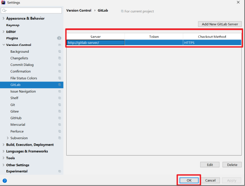Click the search magnifier icon in settings
Image resolution: width=245 pixels, height=186 pixels.
[x=5, y=10]
